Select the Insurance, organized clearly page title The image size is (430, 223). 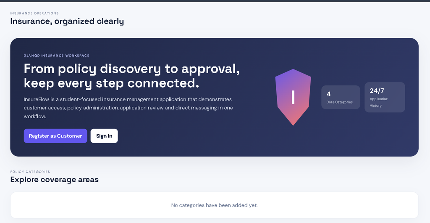click(67, 21)
